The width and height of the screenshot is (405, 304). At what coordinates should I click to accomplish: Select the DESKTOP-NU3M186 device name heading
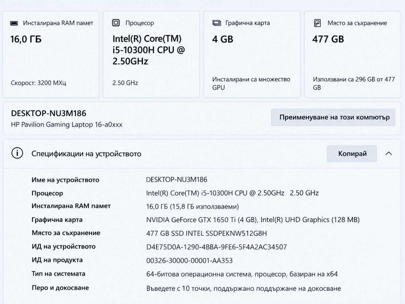coord(49,113)
